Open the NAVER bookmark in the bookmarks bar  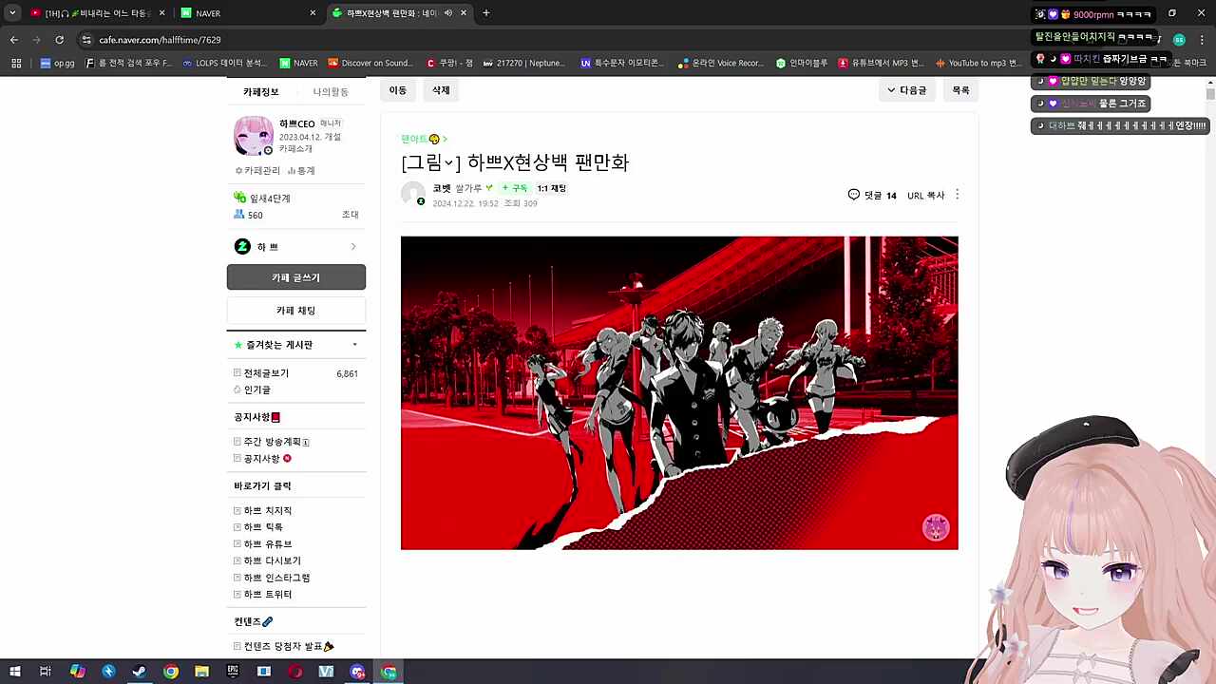click(x=298, y=63)
